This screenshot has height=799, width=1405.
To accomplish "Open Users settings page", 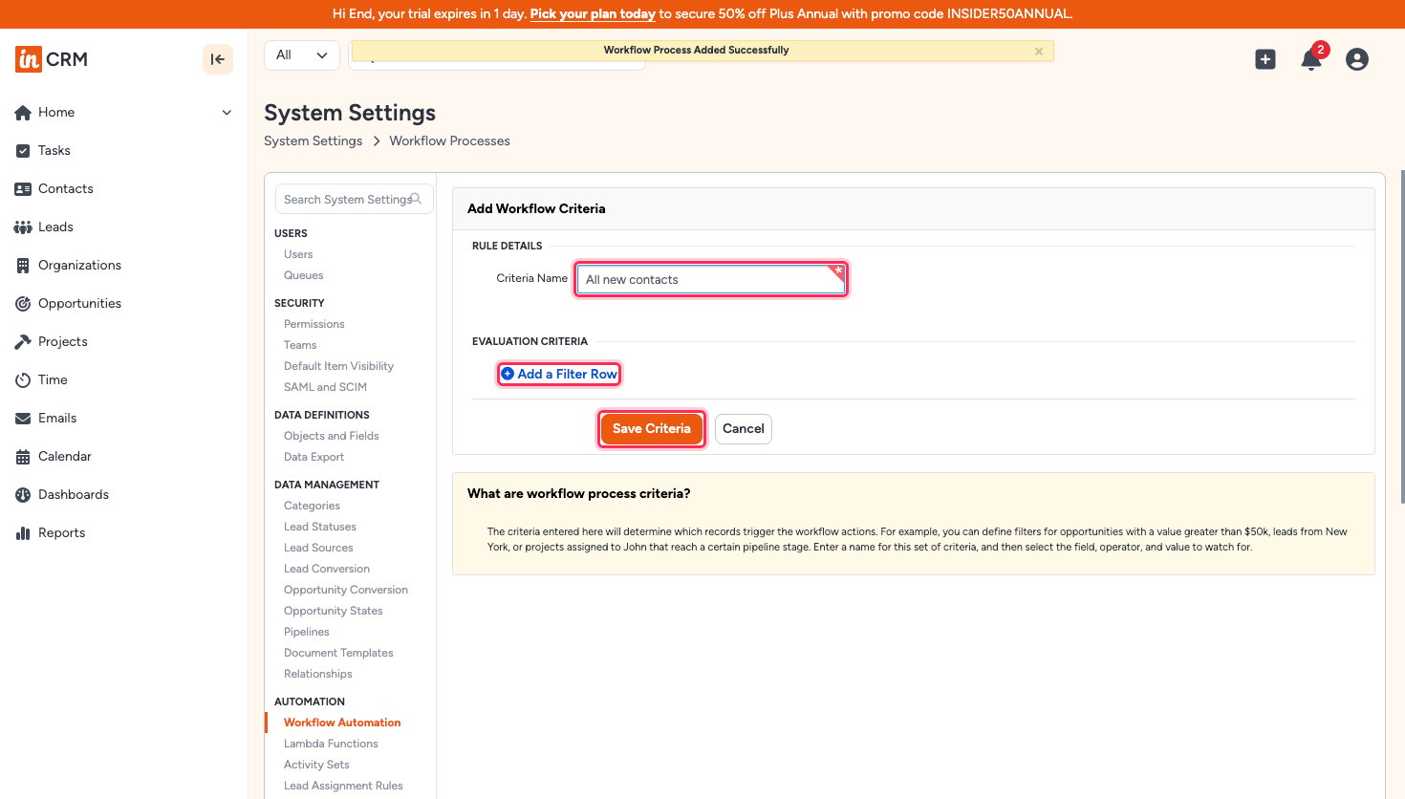I will point(298,254).
